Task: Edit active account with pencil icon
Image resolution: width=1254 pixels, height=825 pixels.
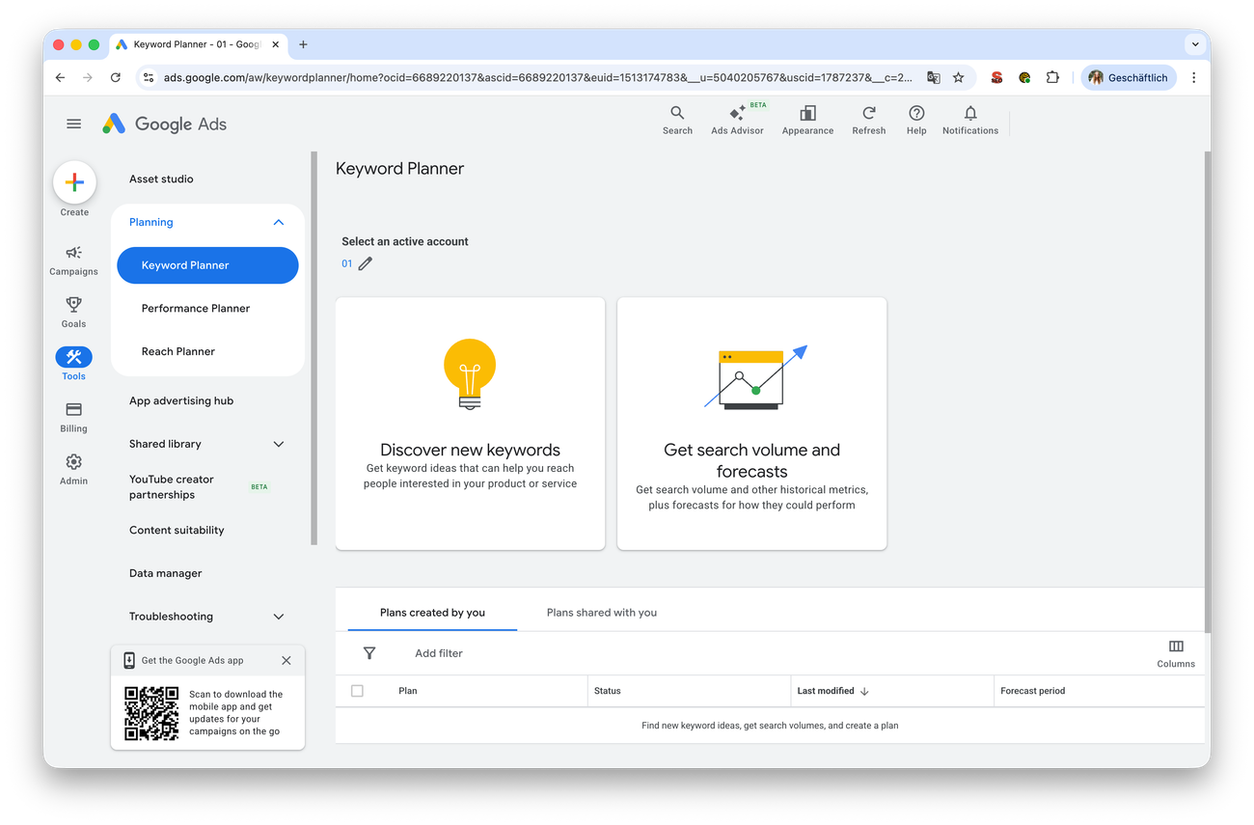Action: click(x=365, y=263)
